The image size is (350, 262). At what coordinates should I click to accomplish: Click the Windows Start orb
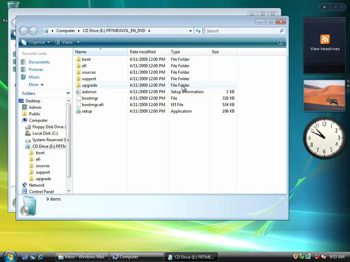10,257
